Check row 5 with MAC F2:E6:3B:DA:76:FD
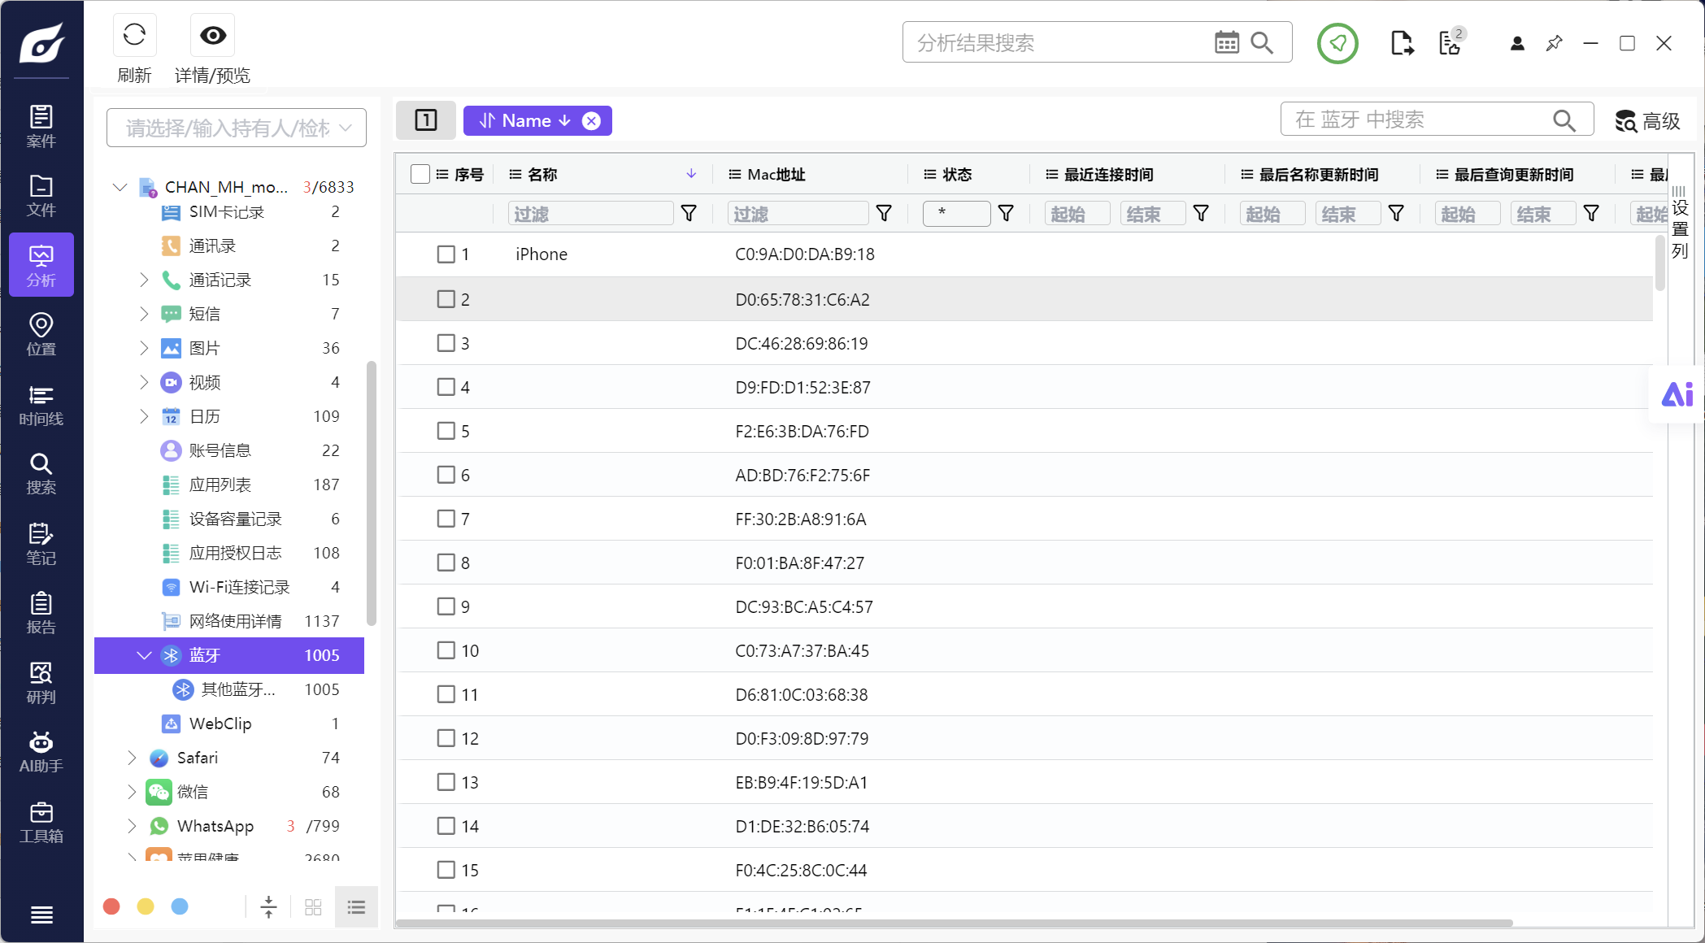 pos(446,431)
